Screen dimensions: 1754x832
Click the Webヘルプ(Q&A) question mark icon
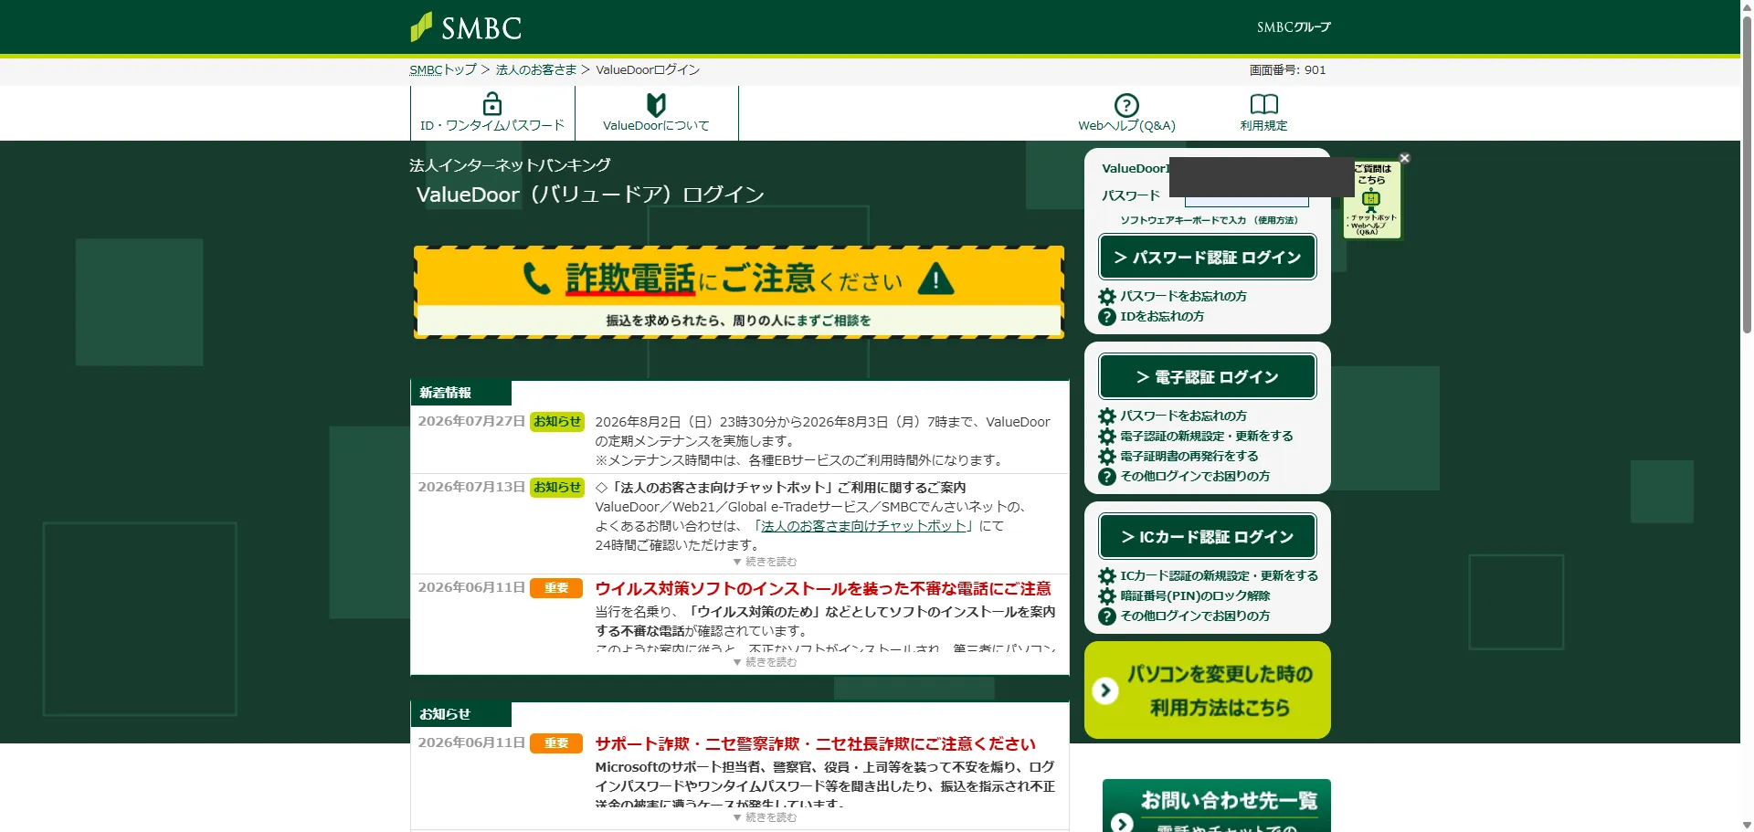coord(1126,104)
